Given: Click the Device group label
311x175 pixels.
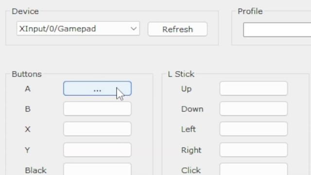Looking at the screenshot, I should point(25,11).
